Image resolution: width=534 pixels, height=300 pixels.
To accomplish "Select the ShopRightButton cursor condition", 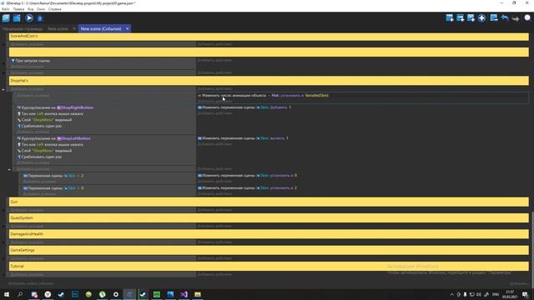I will pos(56,107).
